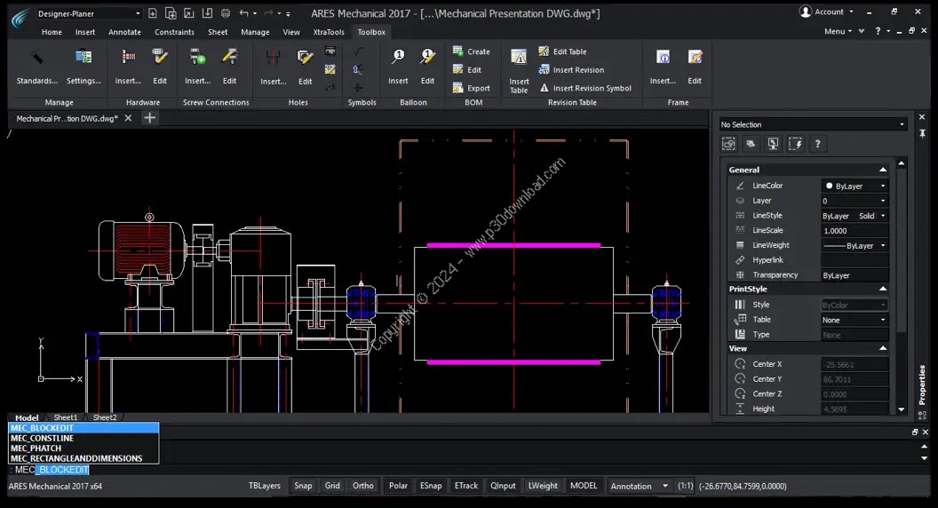
Task: Insert a balloon
Action: coord(398,58)
